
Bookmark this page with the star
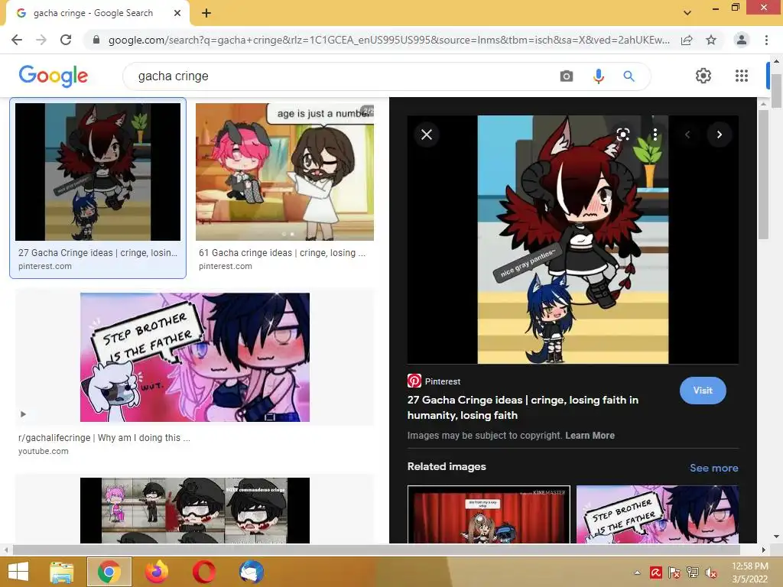pyautogui.click(x=711, y=40)
